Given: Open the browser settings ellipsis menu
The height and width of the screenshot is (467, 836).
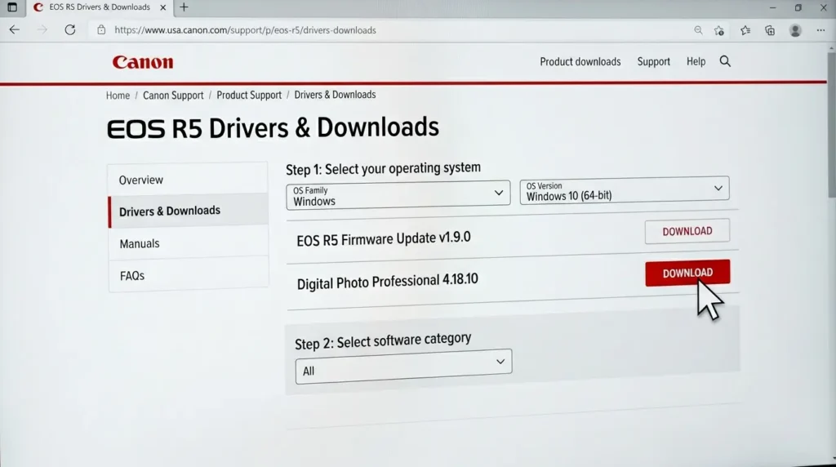Looking at the screenshot, I should [820, 30].
